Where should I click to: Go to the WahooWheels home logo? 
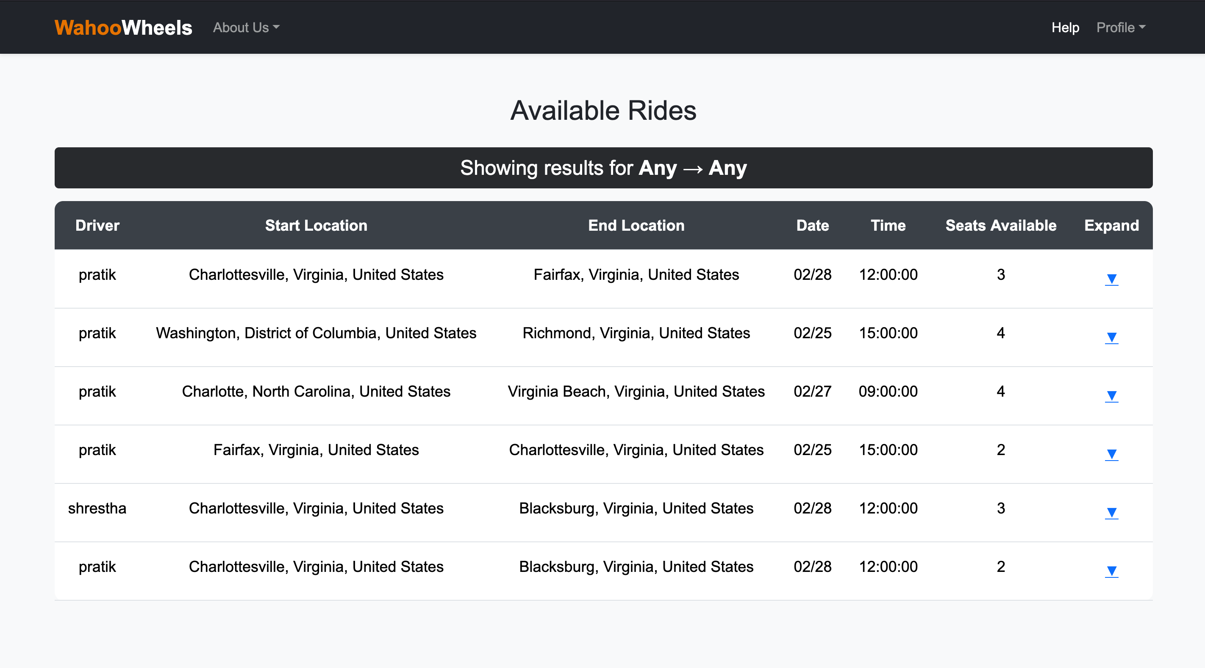[x=123, y=28]
